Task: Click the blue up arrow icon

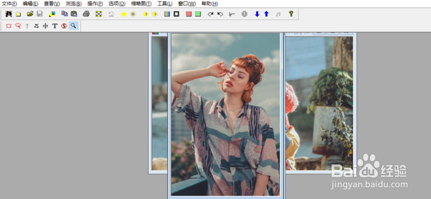Action: coord(266,14)
